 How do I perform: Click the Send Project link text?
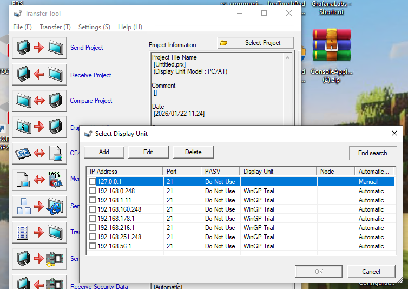tap(87, 48)
